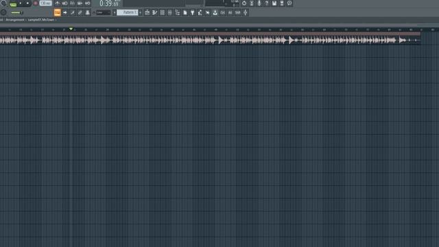Select the audio clip waveform

pos(210,40)
